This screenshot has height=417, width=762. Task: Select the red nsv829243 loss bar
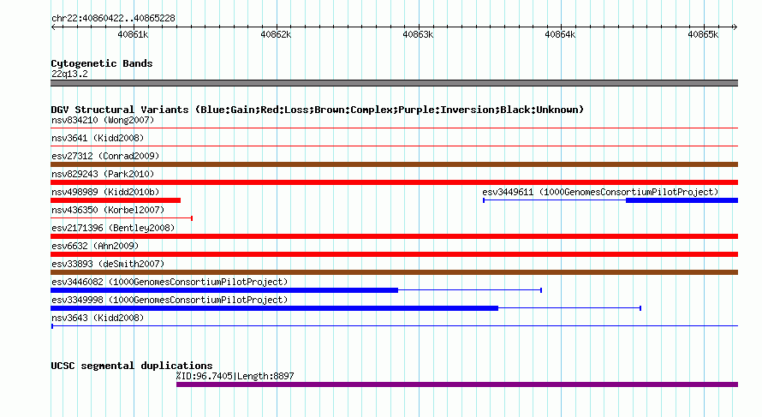click(394, 182)
